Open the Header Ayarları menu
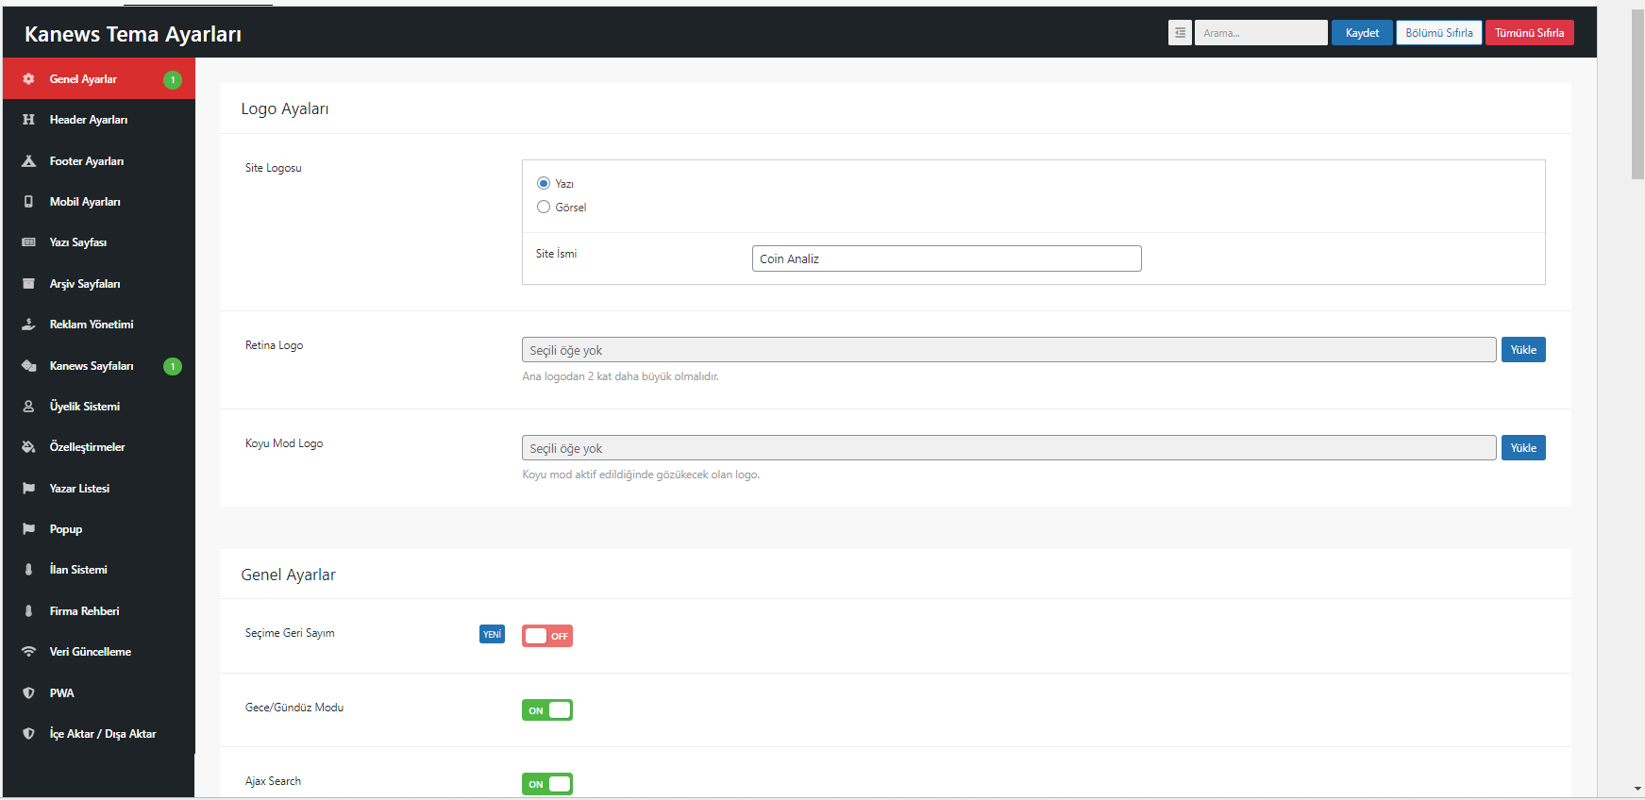1645x800 pixels. coord(99,120)
